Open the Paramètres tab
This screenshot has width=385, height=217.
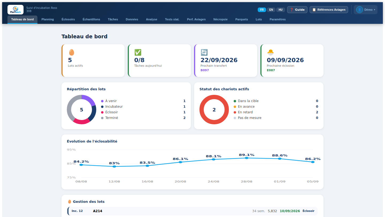pos(278,19)
